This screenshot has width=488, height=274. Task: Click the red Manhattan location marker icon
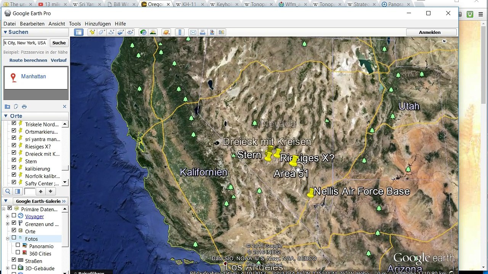(x=13, y=78)
